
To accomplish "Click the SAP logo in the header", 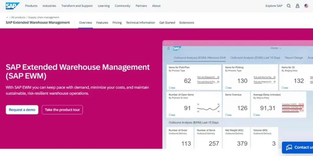I will (13, 6).
